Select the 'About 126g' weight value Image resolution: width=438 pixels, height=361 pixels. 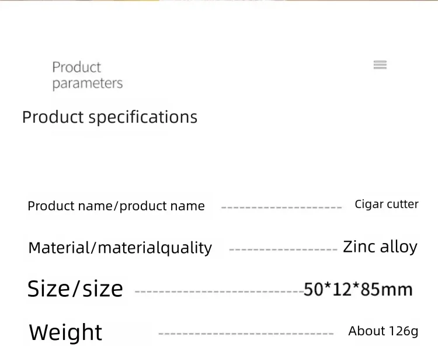pos(383,331)
